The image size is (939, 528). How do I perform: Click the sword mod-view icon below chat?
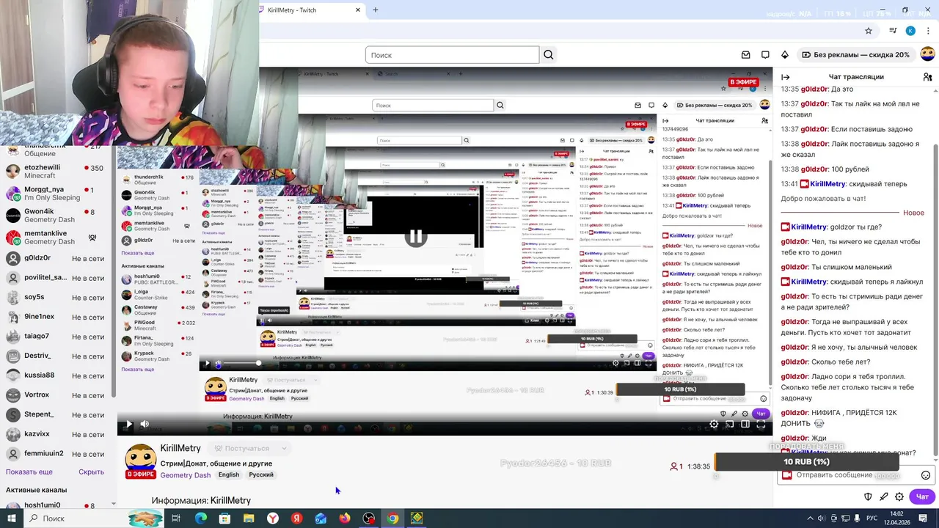coord(884,496)
